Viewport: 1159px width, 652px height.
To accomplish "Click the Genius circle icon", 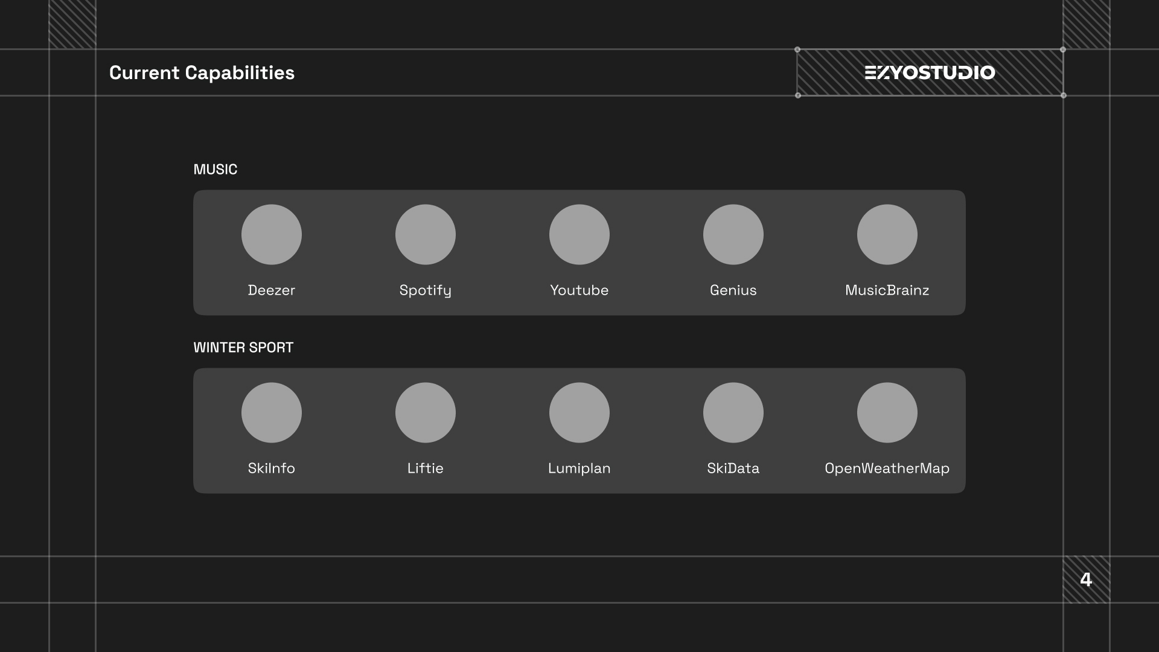I will pyautogui.click(x=733, y=234).
